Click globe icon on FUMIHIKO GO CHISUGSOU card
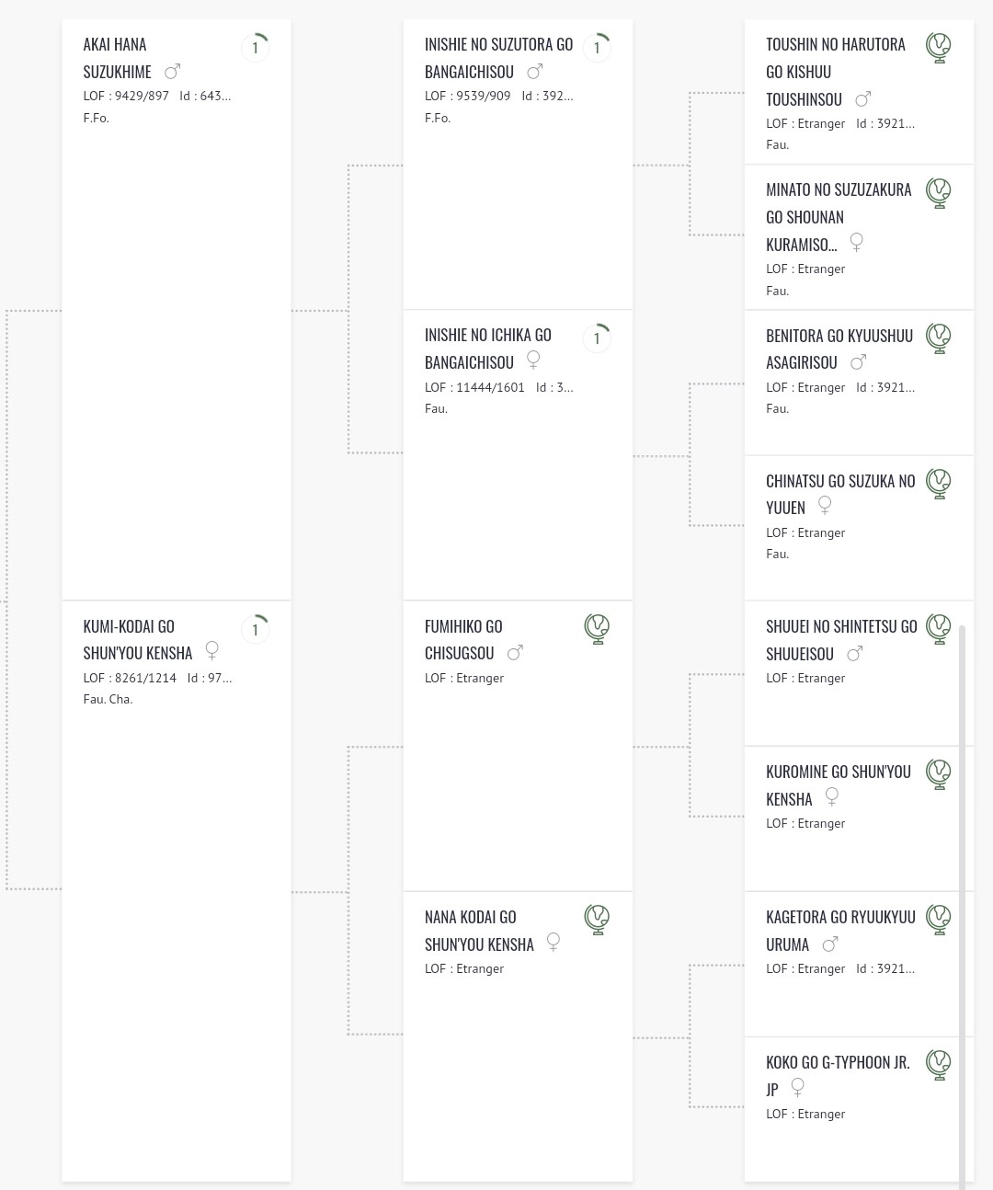This screenshot has height=1190, width=993. [x=597, y=628]
